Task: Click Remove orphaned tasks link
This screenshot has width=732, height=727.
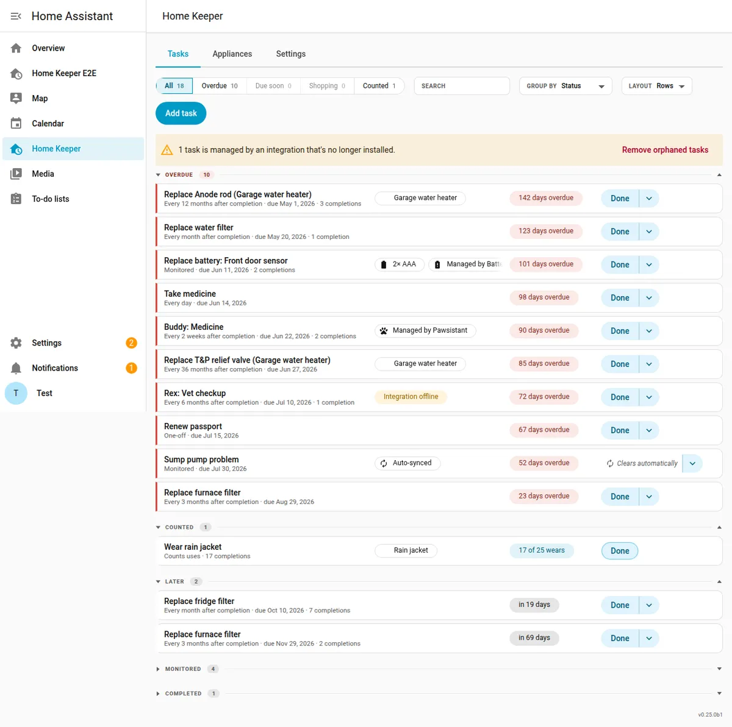Action: 665,150
